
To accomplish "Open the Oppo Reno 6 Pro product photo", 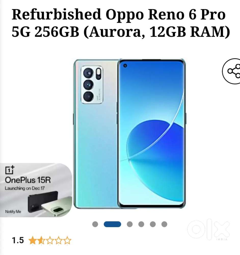I will tap(129, 134).
